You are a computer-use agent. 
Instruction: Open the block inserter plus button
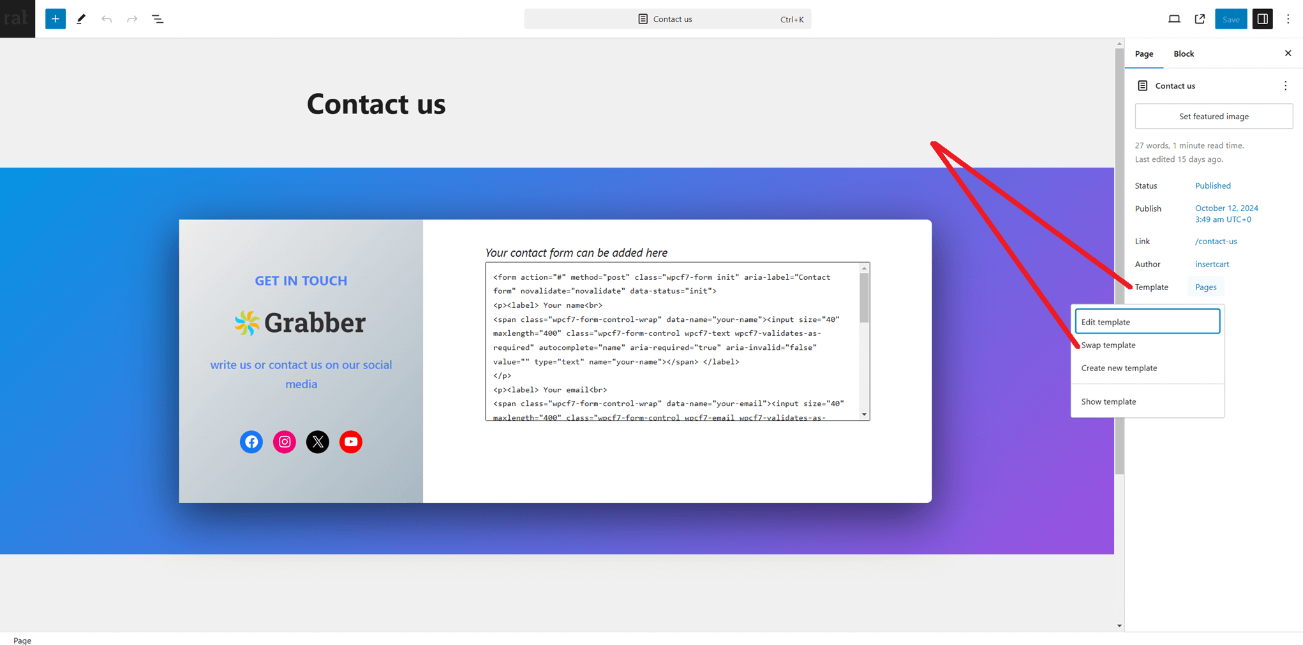point(56,19)
